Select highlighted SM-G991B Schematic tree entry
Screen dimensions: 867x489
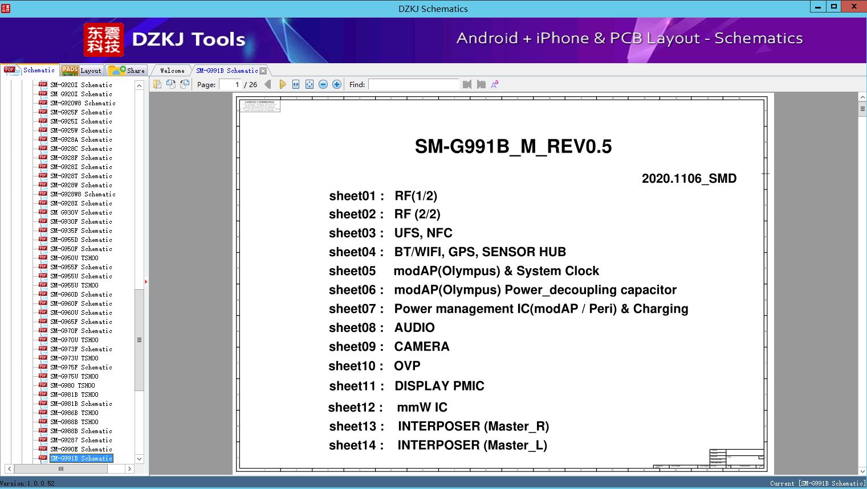81,458
